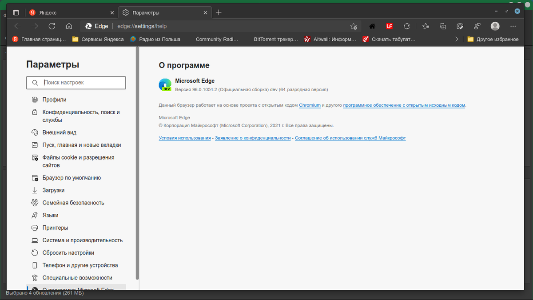Open the Скачать табулат… bookmark
This screenshot has width=533, height=300.
tap(389, 39)
